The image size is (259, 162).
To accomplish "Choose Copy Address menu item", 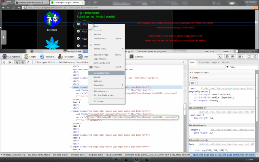I will pos(106,59).
